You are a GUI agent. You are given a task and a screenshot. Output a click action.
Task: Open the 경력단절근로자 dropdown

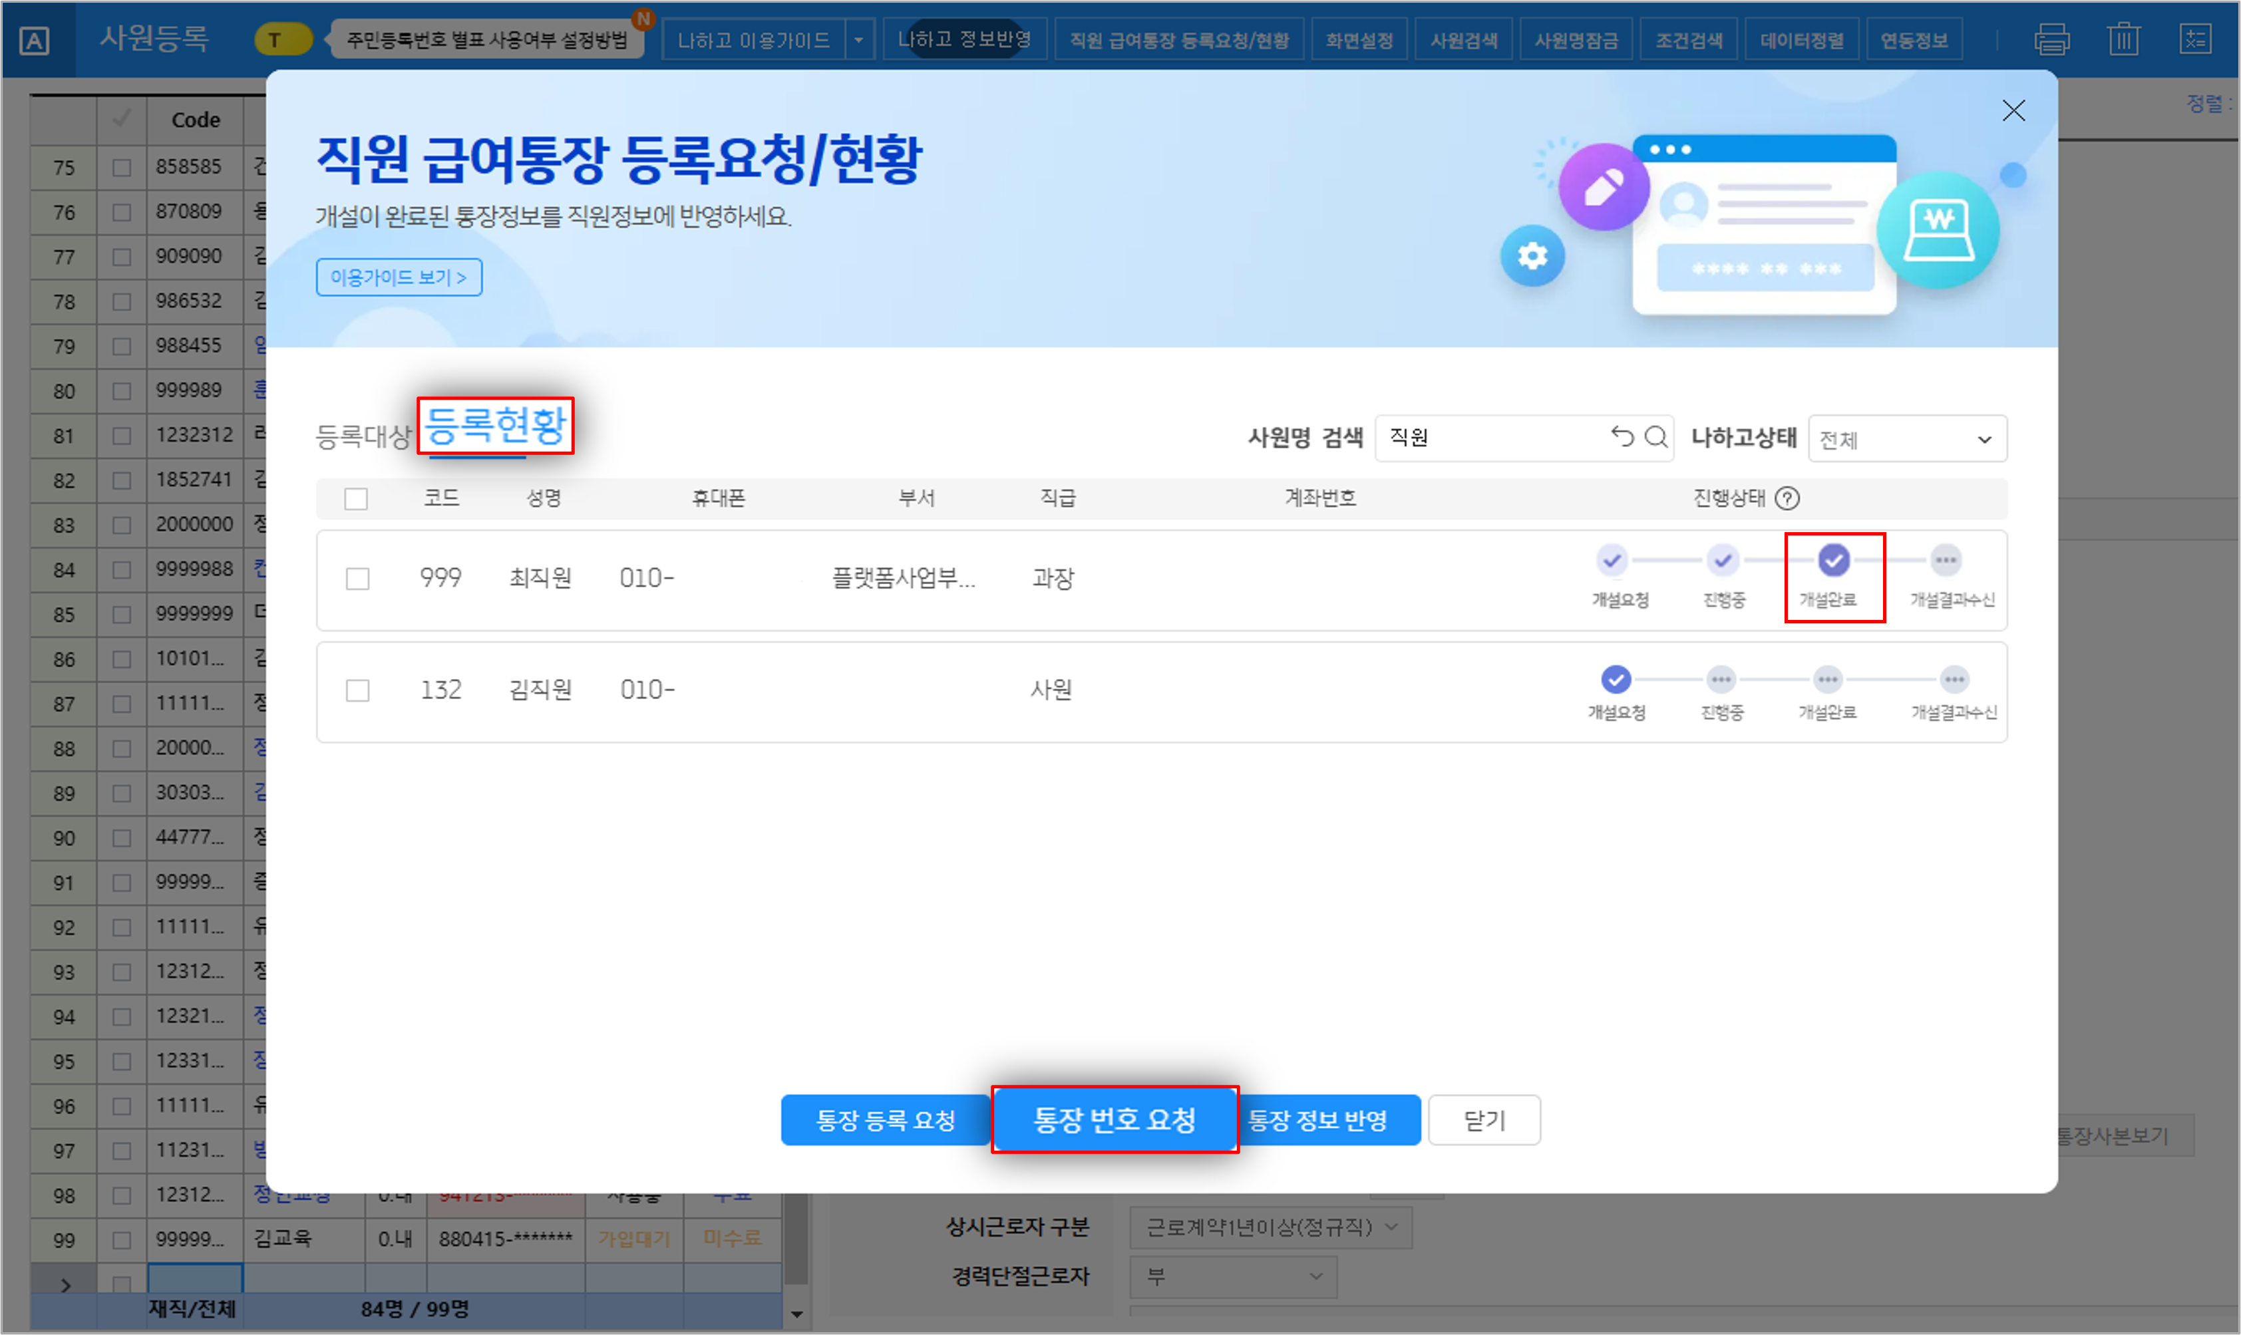click(1232, 1276)
